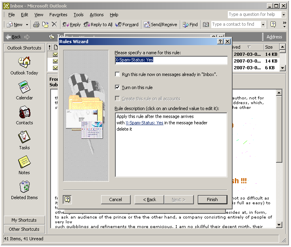Click the Size column header
This screenshot has width=291, height=247.
[x=272, y=47]
